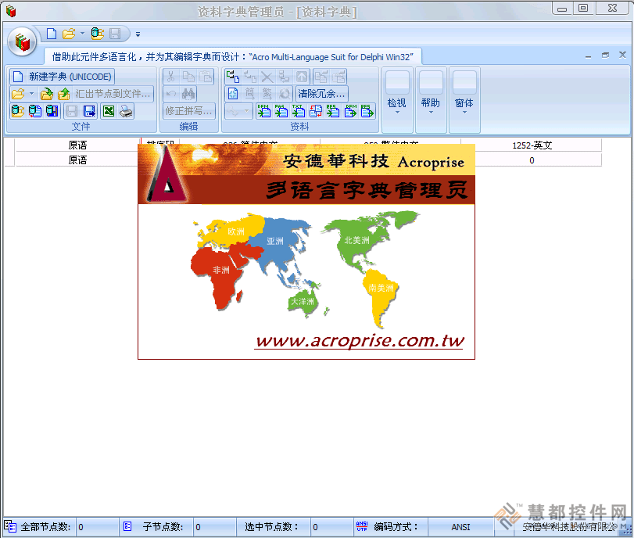Click the open folder icon in 文件 group
Screen dimensions: 634x538
click(18, 95)
